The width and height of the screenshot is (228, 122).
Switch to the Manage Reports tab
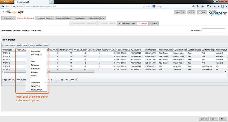click(45, 18)
